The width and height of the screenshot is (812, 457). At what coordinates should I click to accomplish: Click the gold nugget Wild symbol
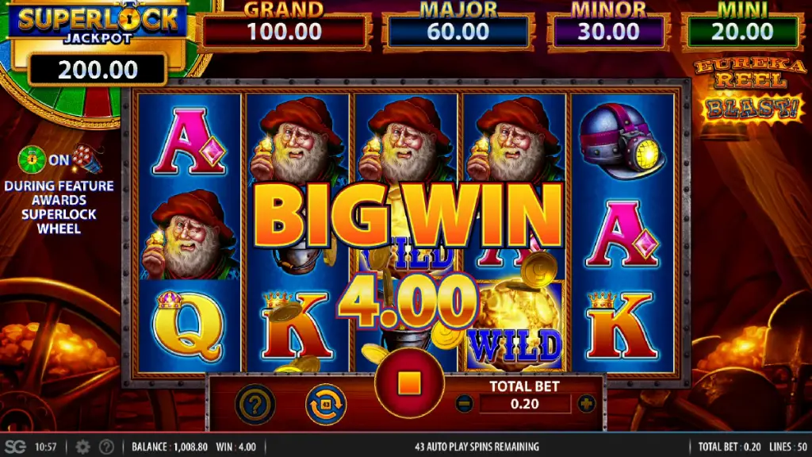click(x=516, y=325)
